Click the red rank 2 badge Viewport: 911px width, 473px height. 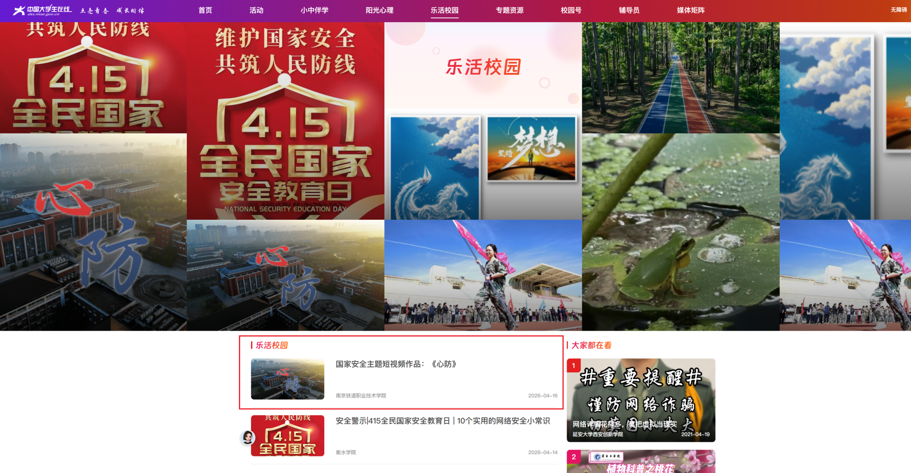[x=573, y=457]
